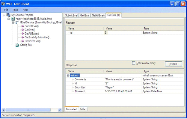Click the tree scrollbar right arrow
This screenshot has height=119, width=187.
point(60,110)
